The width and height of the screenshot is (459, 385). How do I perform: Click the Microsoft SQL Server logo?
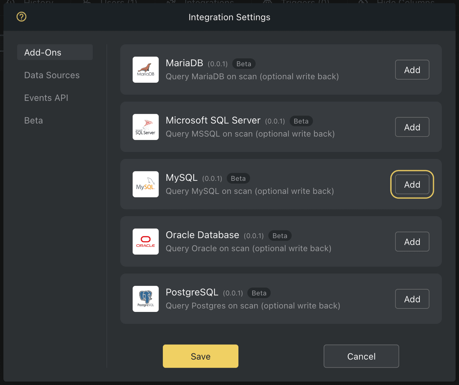point(146,127)
